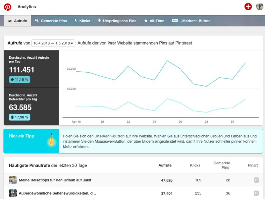Click the R badge on Sehenswürdigkeiten row
The width and height of the screenshot is (265, 199).
point(256,193)
